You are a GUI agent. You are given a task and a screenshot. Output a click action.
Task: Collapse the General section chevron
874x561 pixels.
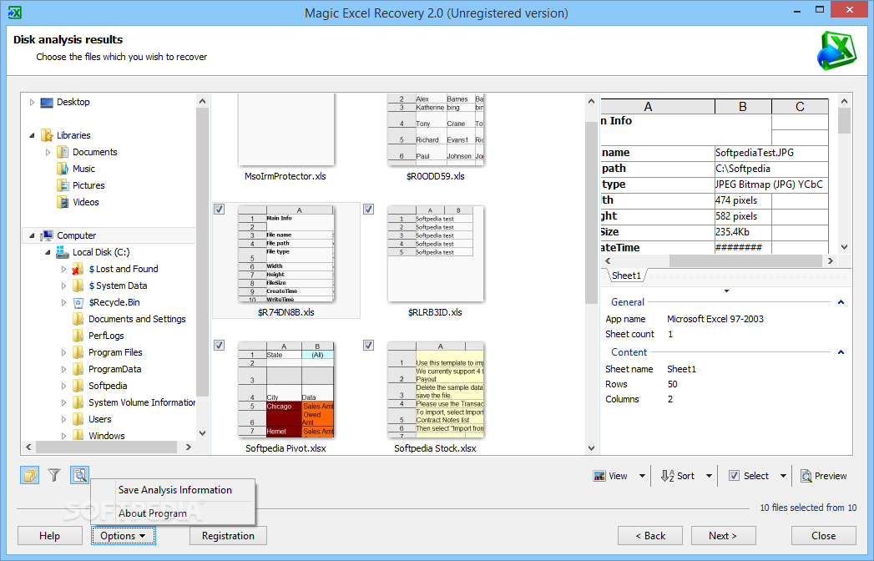(841, 302)
